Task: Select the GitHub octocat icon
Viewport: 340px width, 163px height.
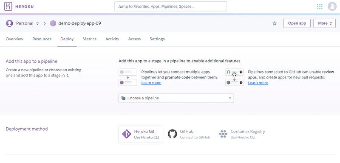Action: tap(173, 134)
